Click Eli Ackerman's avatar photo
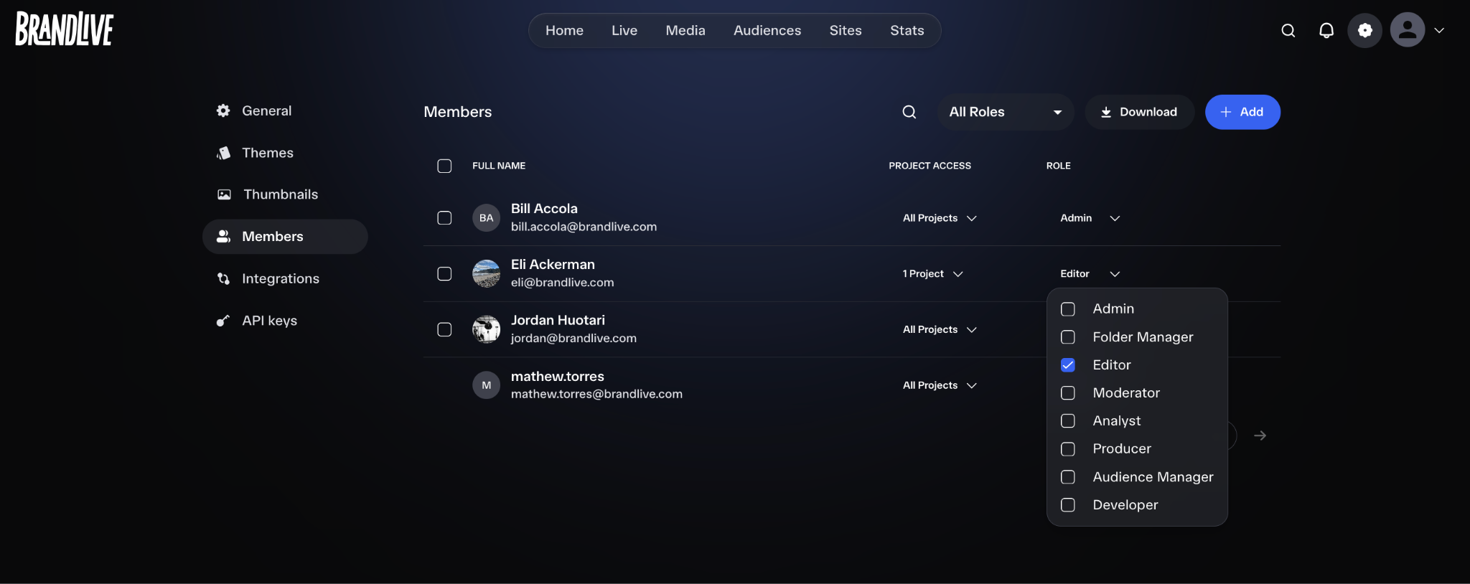 pyautogui.click(x=486, y=273)
